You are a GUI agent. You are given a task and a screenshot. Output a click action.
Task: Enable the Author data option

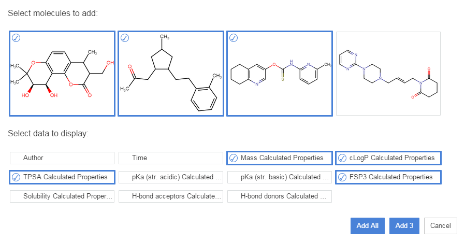[x=62, y=158]
